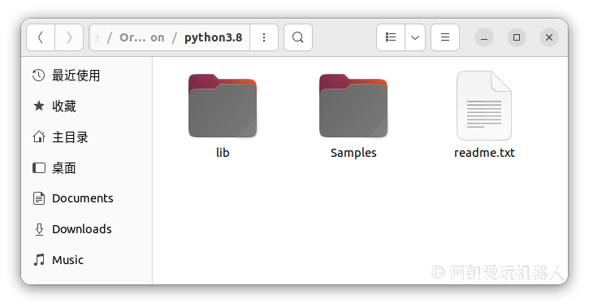The width and height of the screenshot is (589, 308).
Task: Select the Samples folder icon
Action: click(353, 106)
